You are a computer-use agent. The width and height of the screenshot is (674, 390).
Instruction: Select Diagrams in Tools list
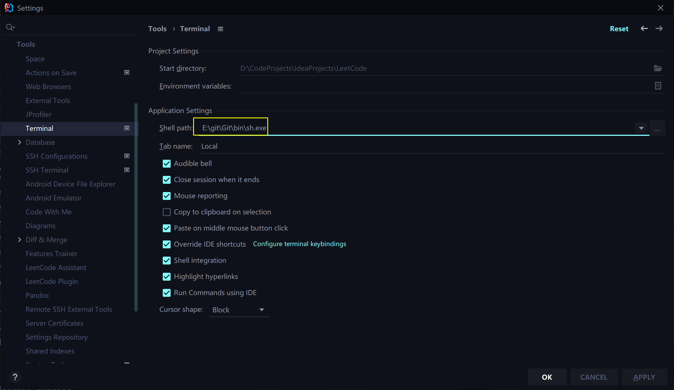coord(40,226)
